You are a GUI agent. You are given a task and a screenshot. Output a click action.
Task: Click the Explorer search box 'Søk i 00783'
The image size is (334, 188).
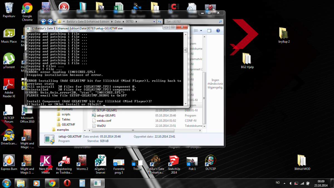coord(193,21)
